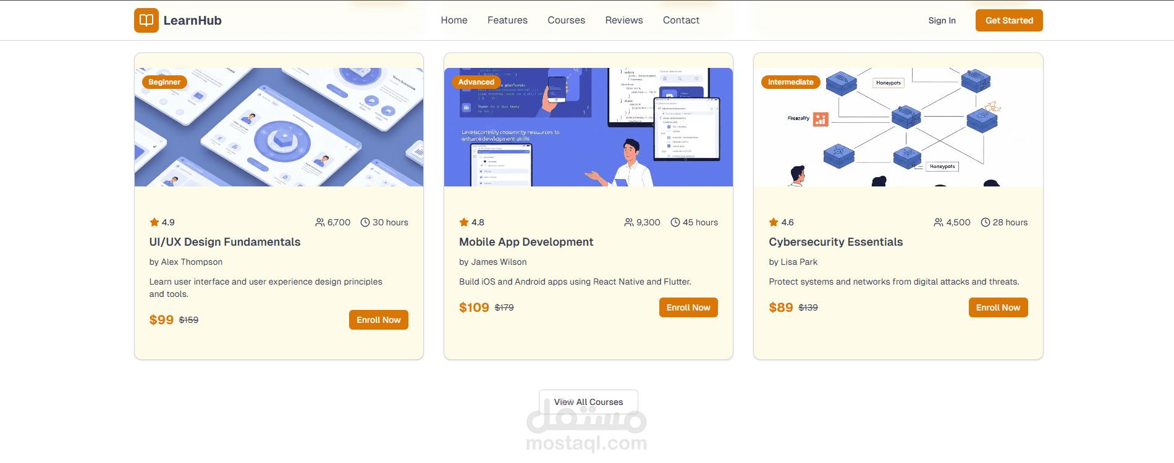1174x463 pixels.
Task: Click the 4.6 rating value
Action: pos(787,222)
